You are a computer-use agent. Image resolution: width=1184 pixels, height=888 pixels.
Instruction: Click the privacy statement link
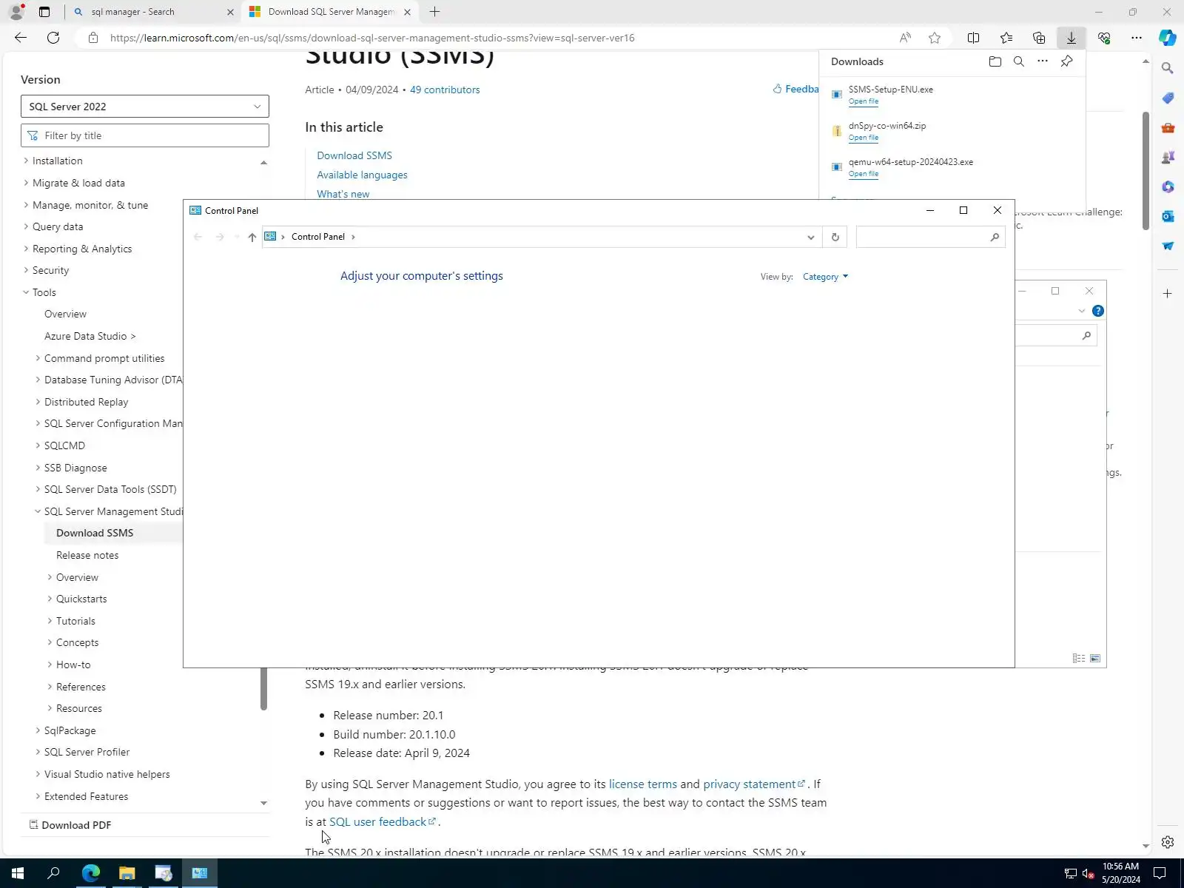[754, 784]
